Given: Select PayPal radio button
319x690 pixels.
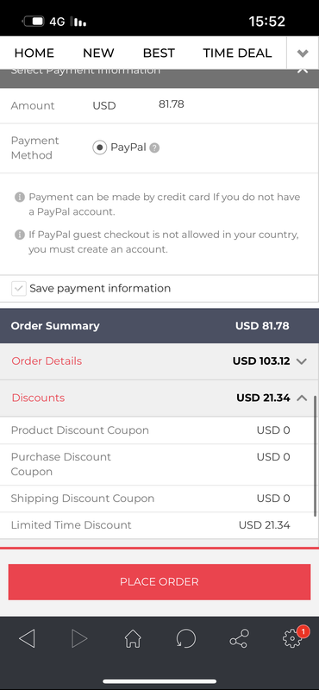Looking at the screenshot, I should coord(100,147).
